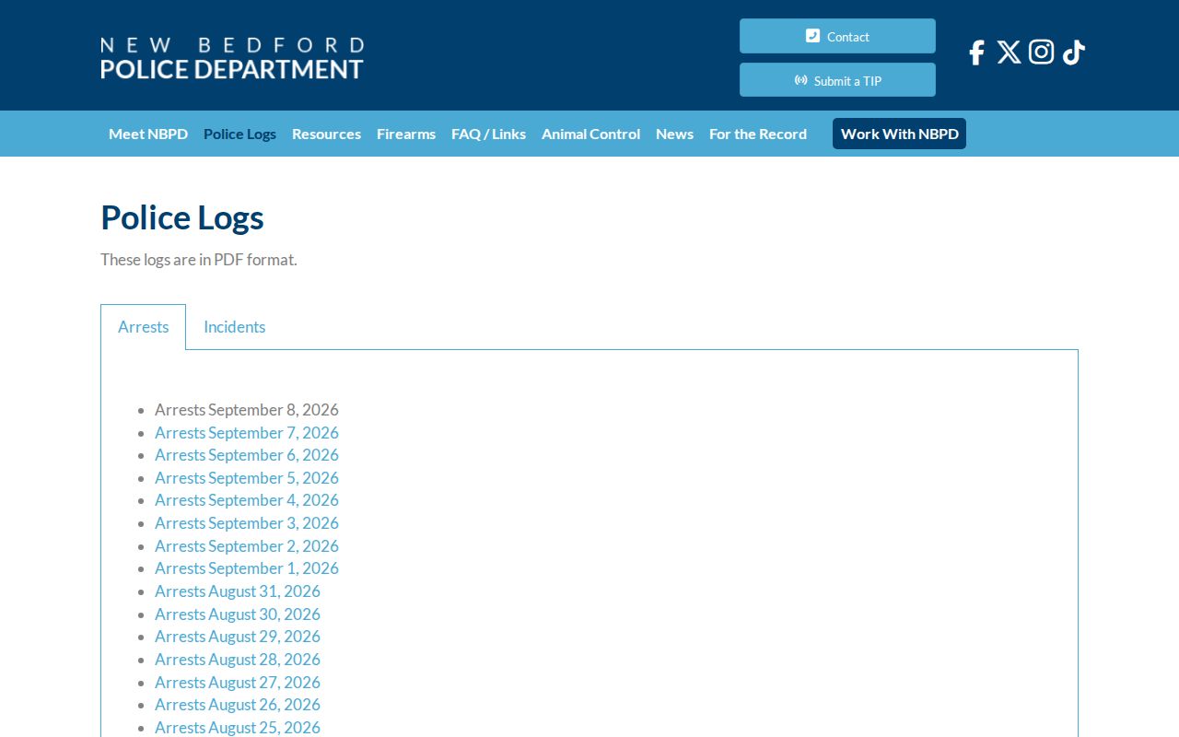Viewport: 1179px width, 737px height.
Task: Open Arrests August 28, 2026 log
Action: (x=238, y=660)
